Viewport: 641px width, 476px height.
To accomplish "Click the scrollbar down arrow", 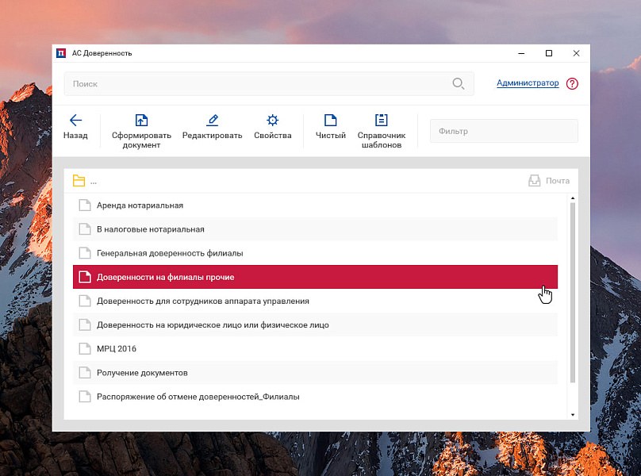I will pyautogui.click(x=573, y=415).
